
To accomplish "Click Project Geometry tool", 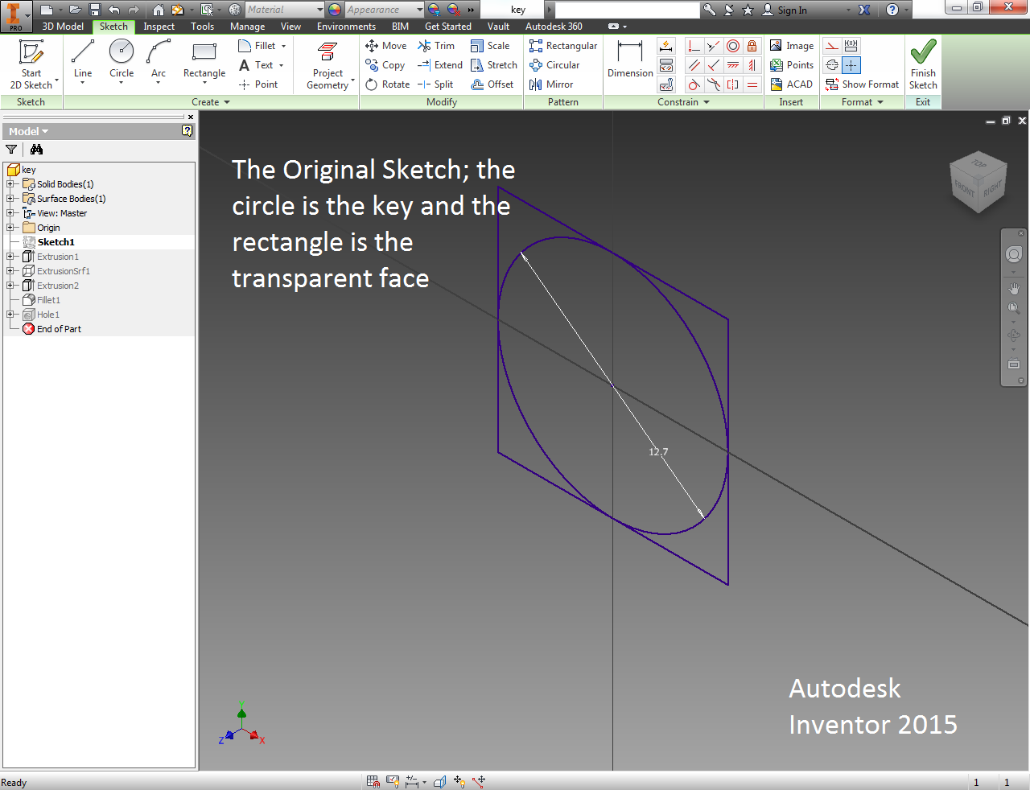I will pyautogui.click(x=328, y=65).
